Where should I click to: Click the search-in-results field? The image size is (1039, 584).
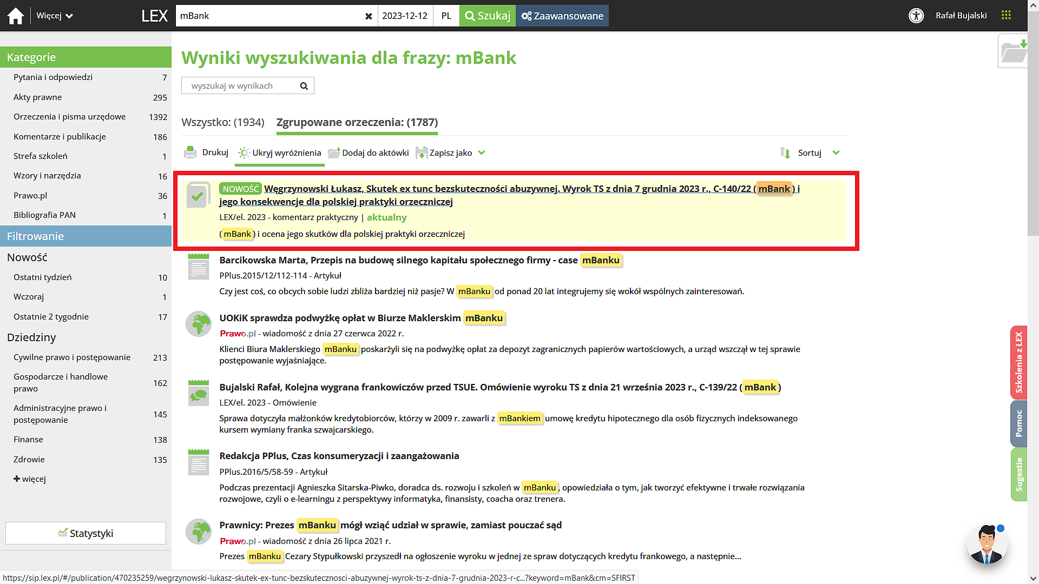point(241,85)
